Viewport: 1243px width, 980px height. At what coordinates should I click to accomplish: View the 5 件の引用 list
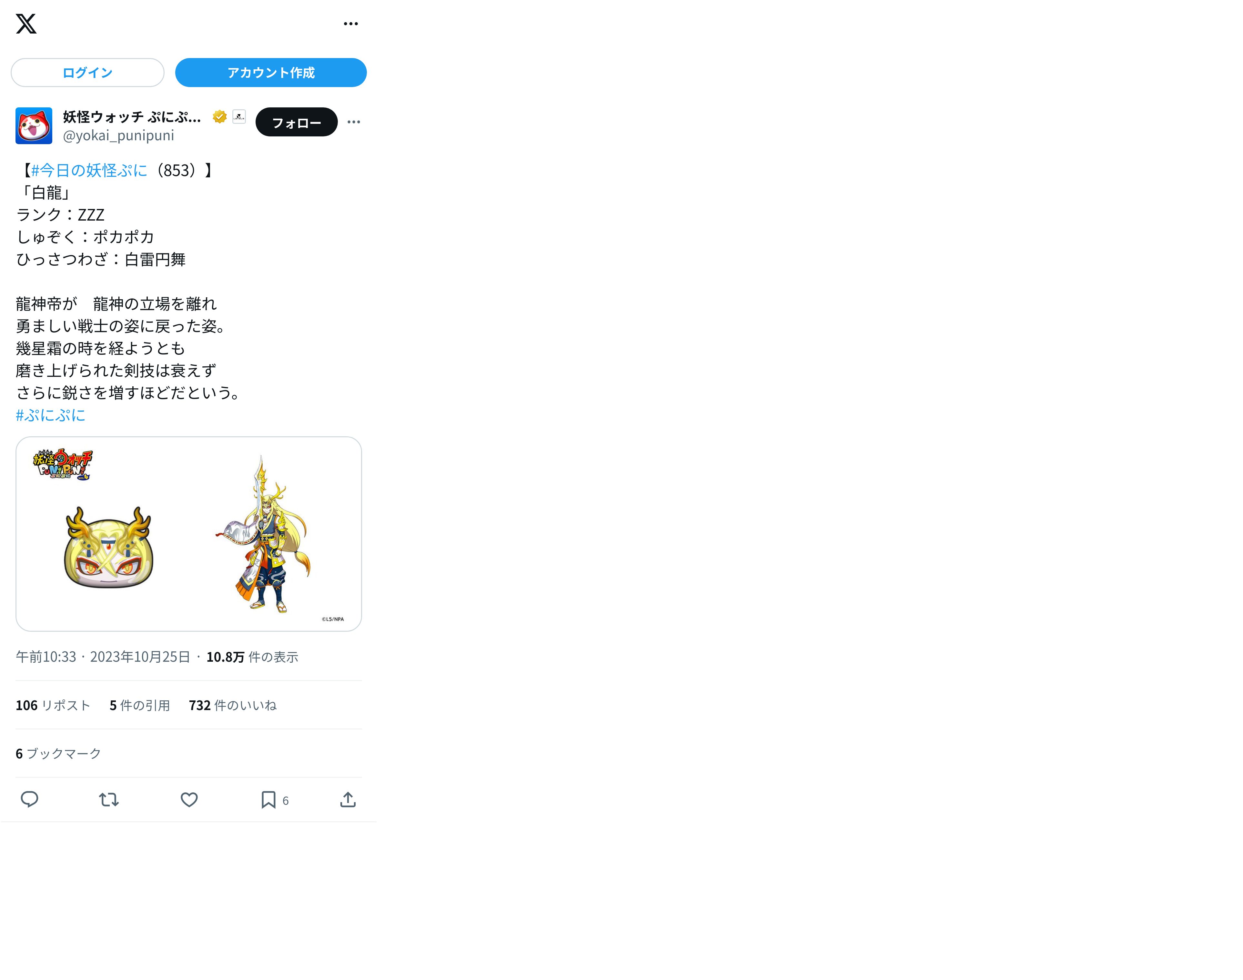139,705
